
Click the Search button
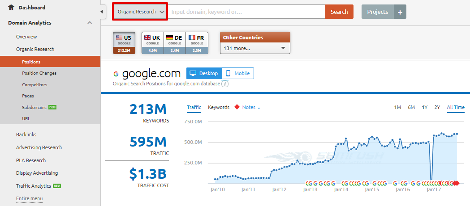(339, 12)
